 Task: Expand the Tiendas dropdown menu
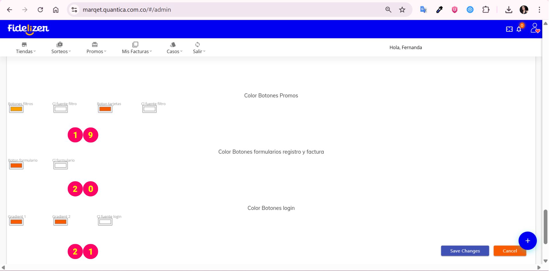(25, 48)
